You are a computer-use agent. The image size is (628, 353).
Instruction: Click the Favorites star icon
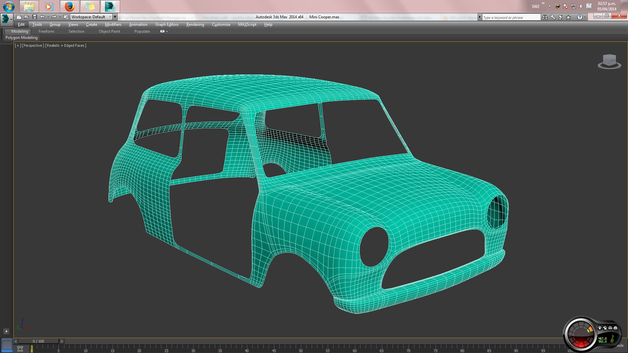click(x=568, y=17)
